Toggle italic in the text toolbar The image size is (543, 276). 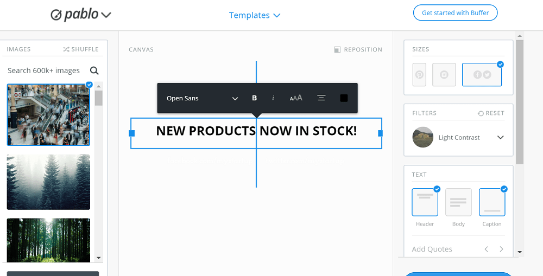click(273, 98)
